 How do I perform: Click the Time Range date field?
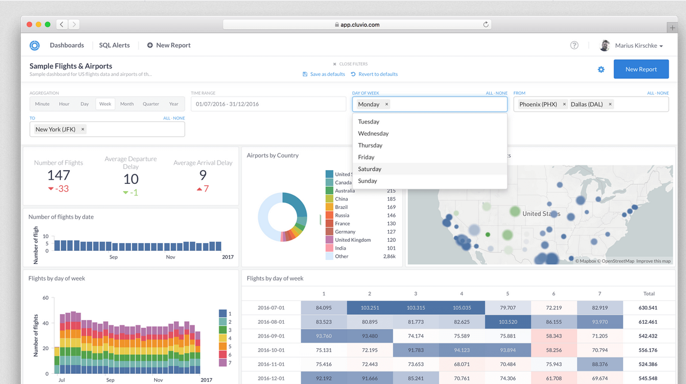[x=268, y=104]
